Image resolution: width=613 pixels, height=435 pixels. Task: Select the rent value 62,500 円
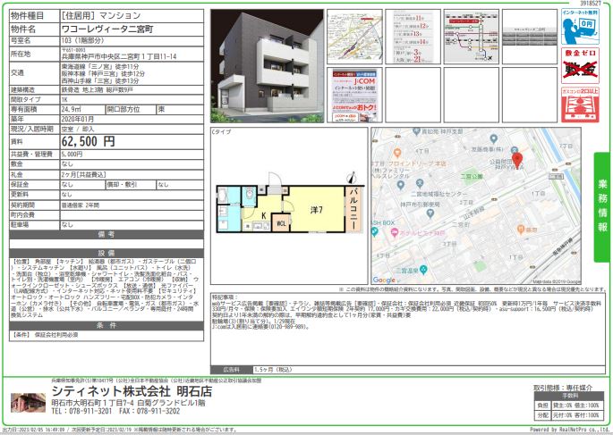tap(88, 141)
